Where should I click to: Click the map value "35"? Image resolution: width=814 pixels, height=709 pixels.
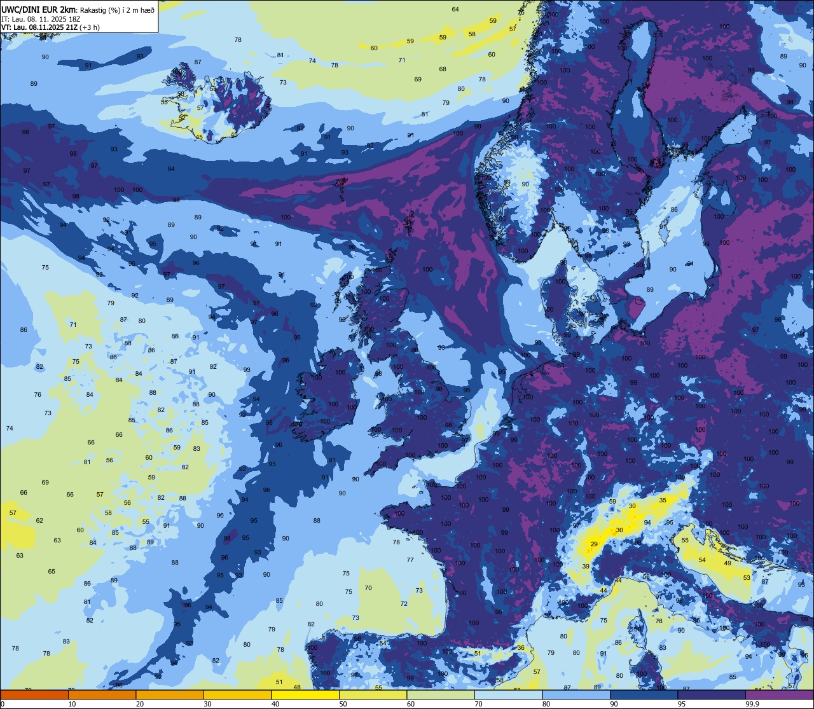pyautogui.click(x=663, y=500)
